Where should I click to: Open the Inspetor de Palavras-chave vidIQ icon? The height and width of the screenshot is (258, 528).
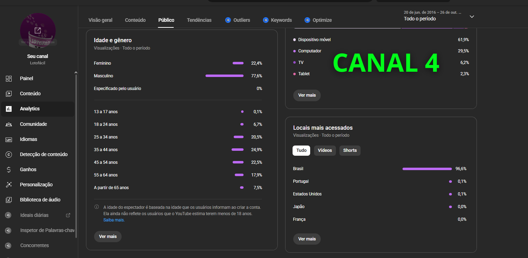point(8,231)
